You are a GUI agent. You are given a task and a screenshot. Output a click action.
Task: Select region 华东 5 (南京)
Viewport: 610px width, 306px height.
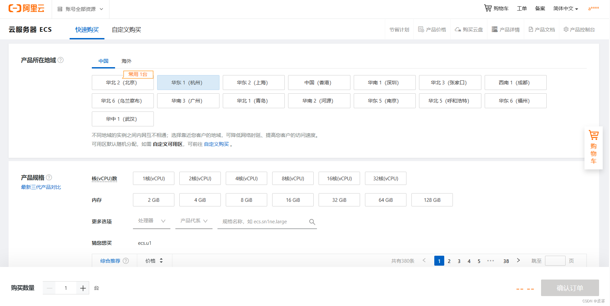(x=385, y=101)
